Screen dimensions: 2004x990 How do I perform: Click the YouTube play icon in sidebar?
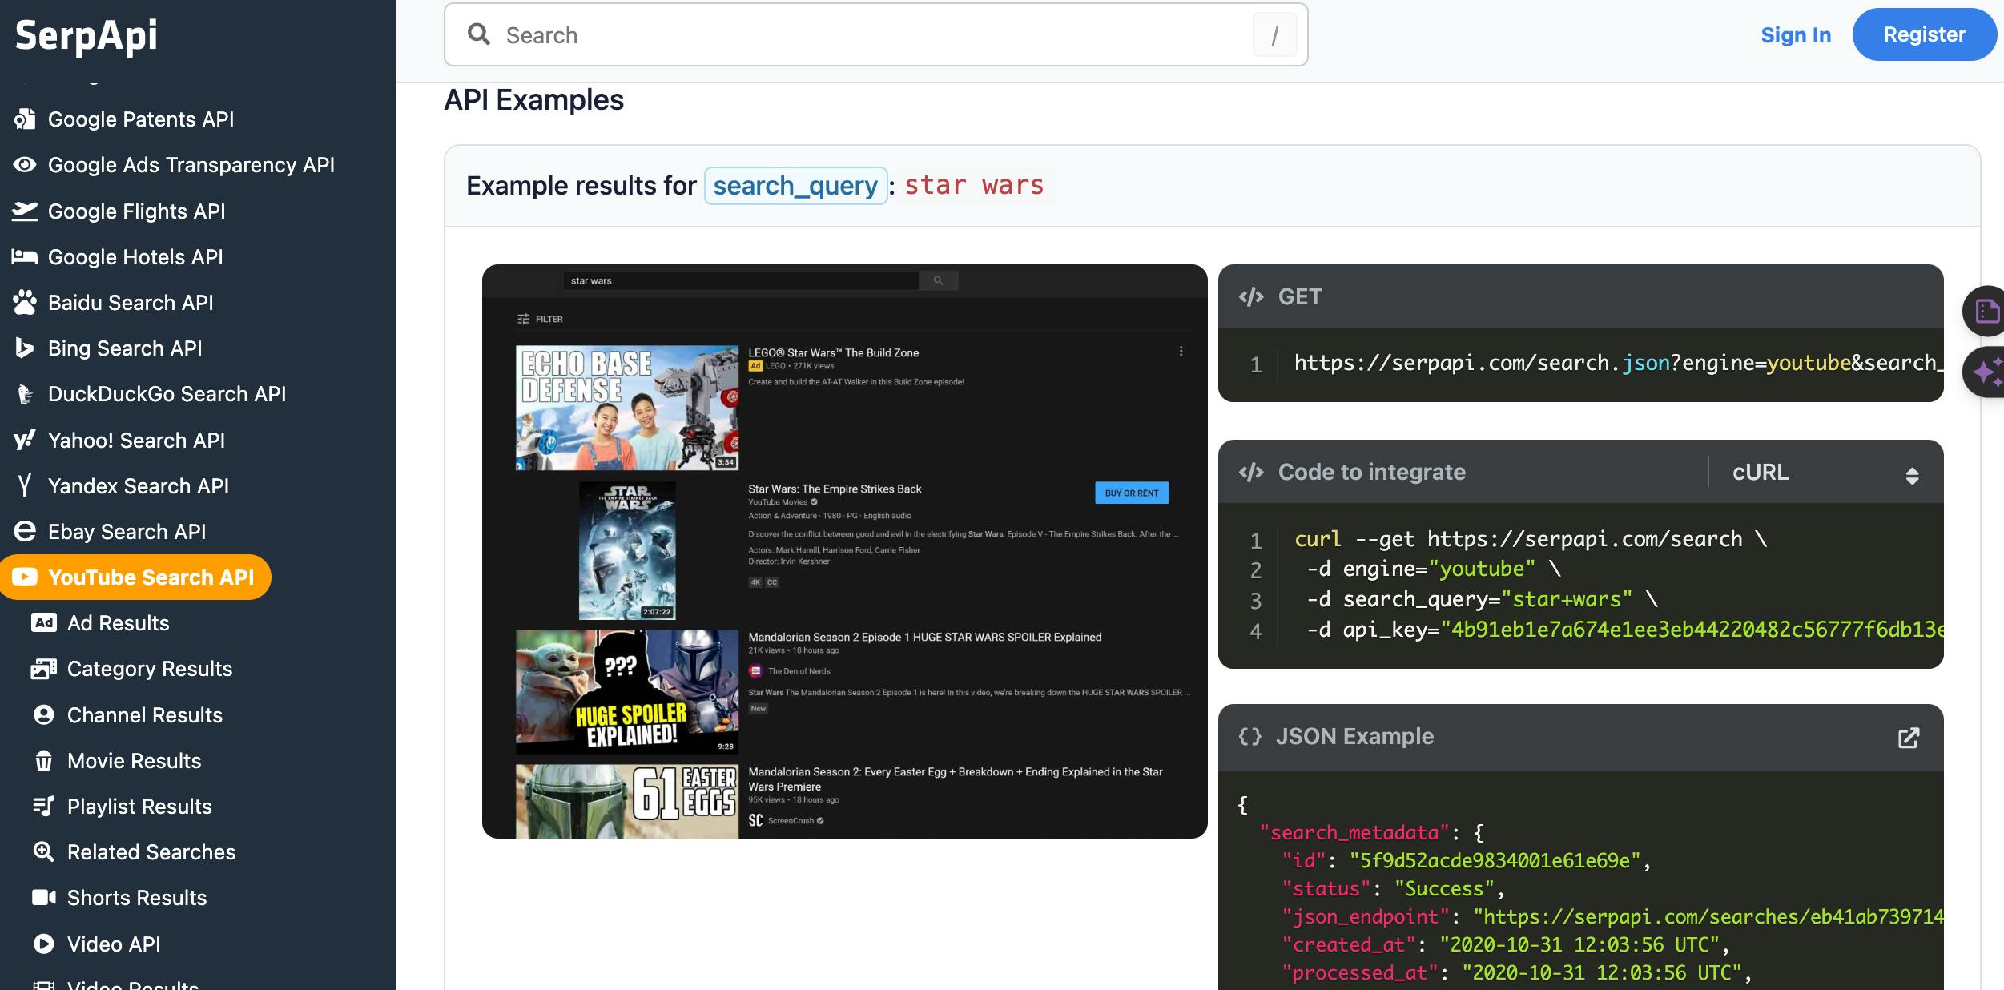click(x=25, y=577)
